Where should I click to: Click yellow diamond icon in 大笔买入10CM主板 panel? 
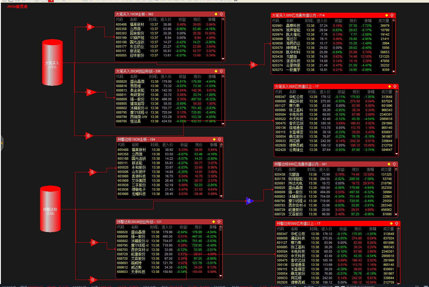coord(216,14)
